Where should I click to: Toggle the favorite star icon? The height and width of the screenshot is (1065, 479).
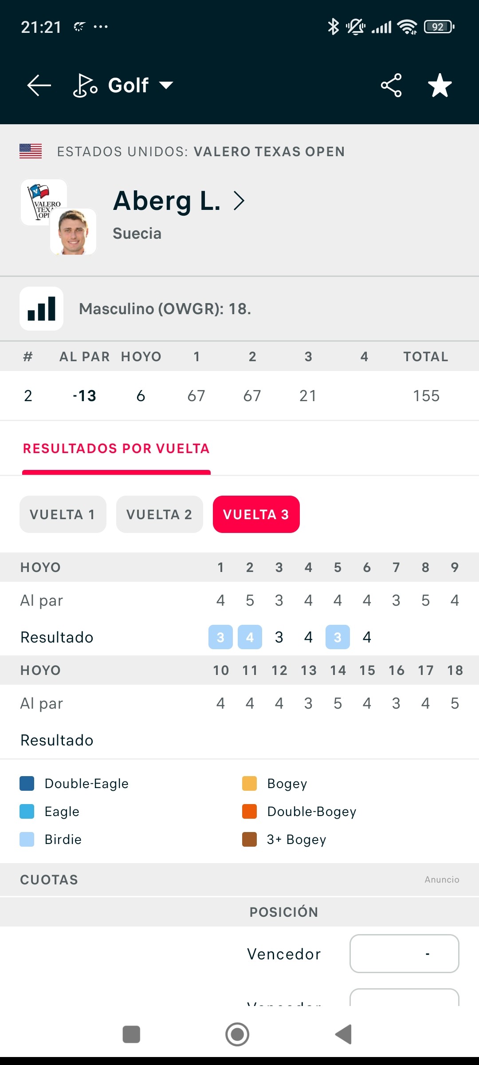(x=440, y=85)
